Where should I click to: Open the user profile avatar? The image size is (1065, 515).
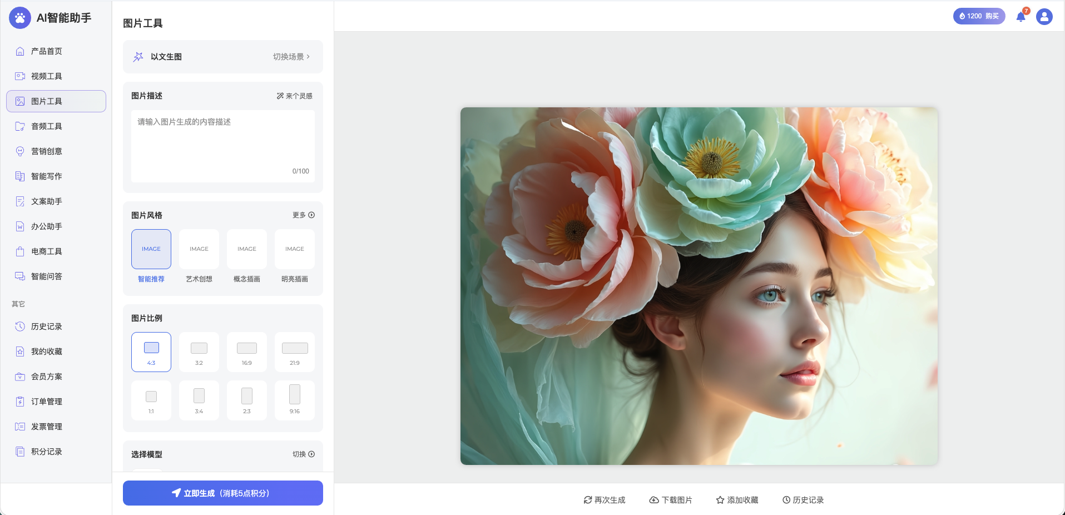click(1044, 17)
